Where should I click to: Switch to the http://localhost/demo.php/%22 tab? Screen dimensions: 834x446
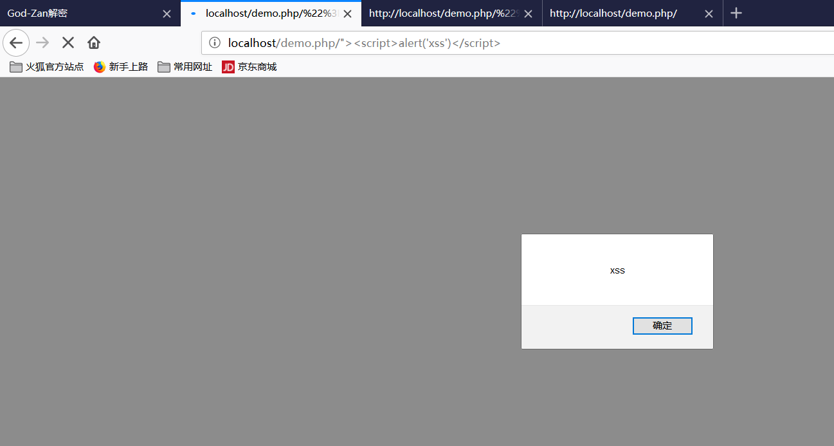click(x=444, y=14)
